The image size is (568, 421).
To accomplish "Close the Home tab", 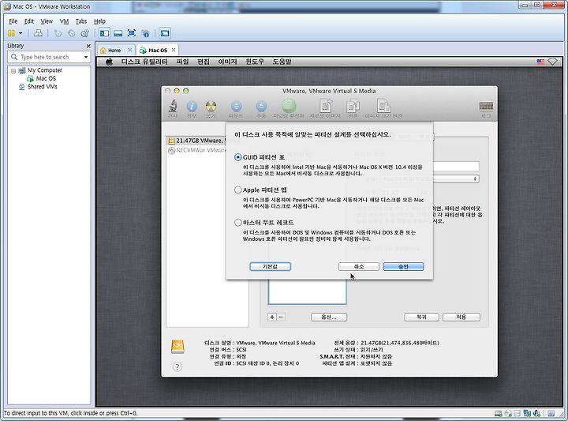I will click(130, 50).
